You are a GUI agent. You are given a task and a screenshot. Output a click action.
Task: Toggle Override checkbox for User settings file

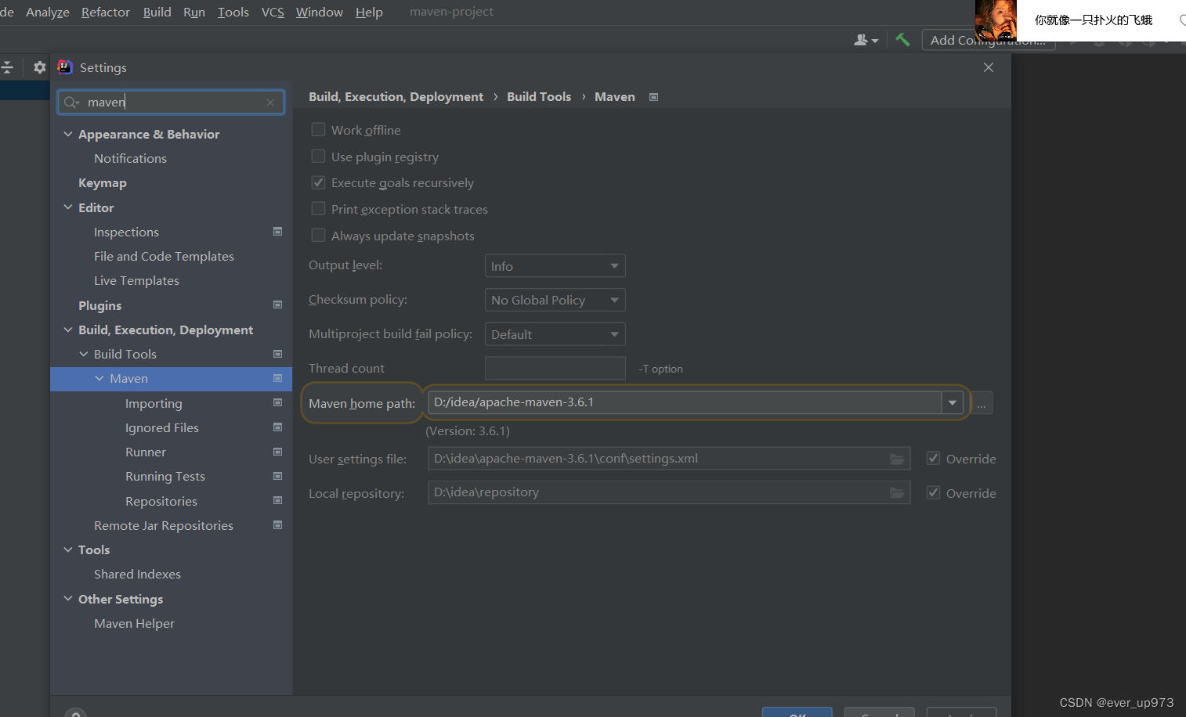(933, 459)
